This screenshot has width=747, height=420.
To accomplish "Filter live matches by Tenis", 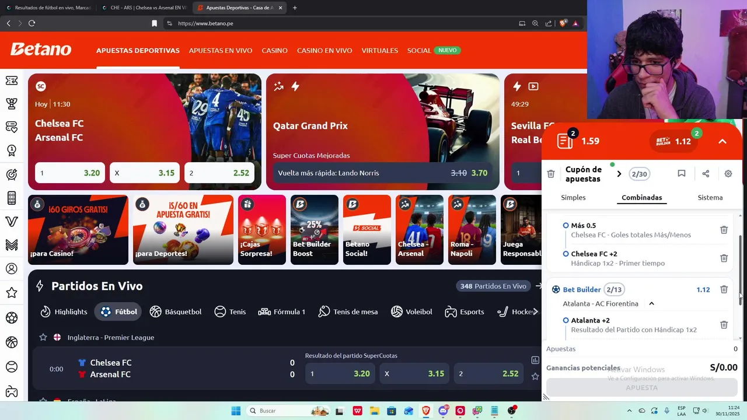I will click(230, 311).
